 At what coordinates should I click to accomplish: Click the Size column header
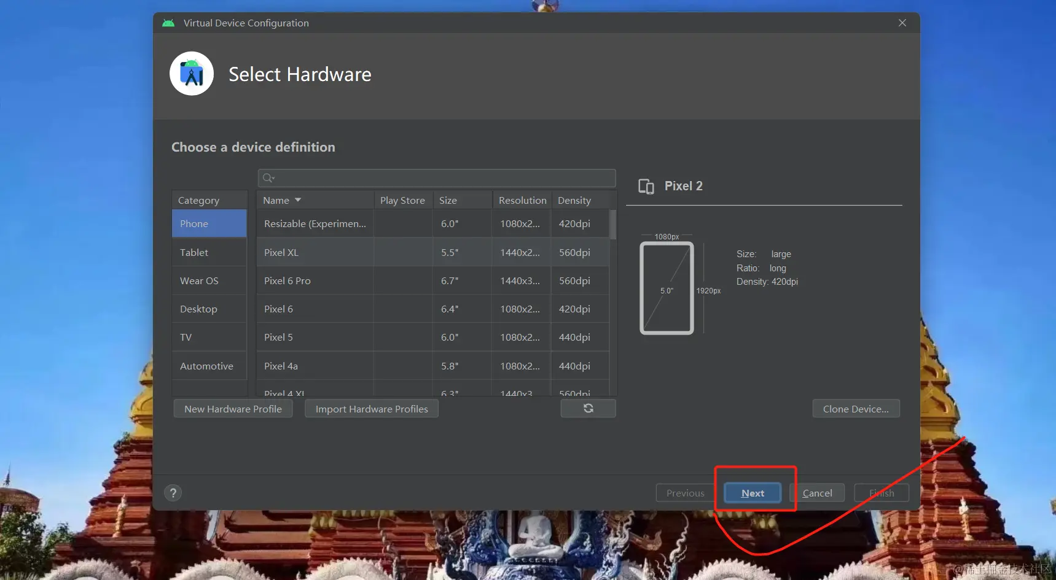(463, 200)
